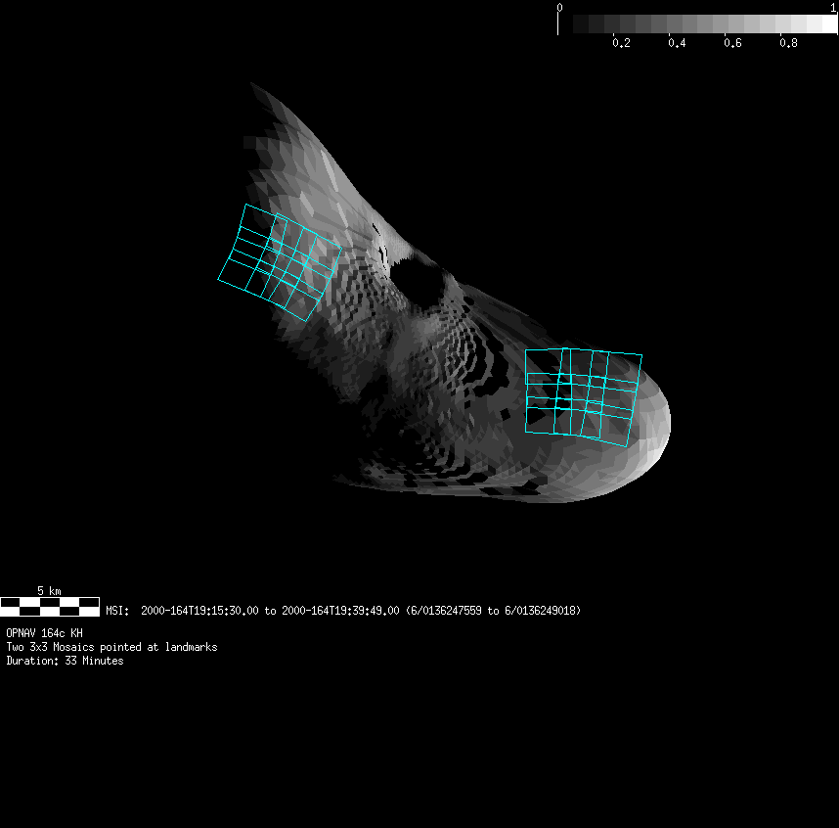Select the 0.8 label under the grayscale bar
This screenshot has width=839, height=828.
click(x=788, y=44)
